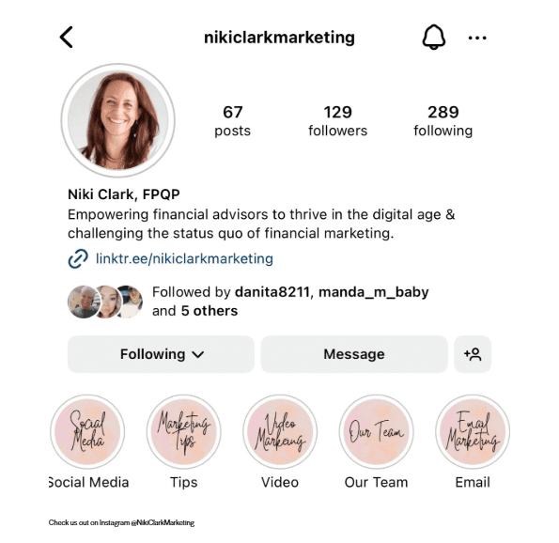This screenshot has width=559, height=543.
Task: Open the Marketing Tips highlight circle
Action: [183, 432]
